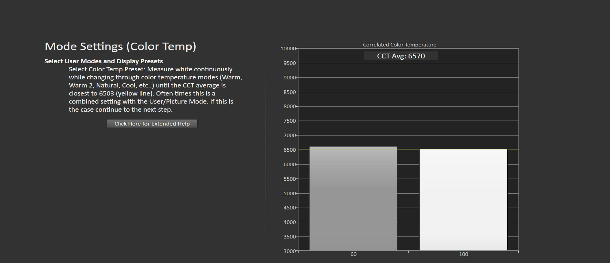Click the 'Mode Settings (Color Temp)' heading
Screen dimensions: 610x263
pyautogui.click(x=120, y=46)
